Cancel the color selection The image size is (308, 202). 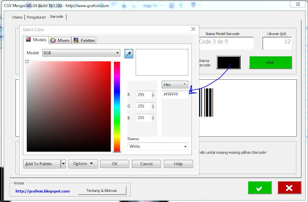click(146, 164)
